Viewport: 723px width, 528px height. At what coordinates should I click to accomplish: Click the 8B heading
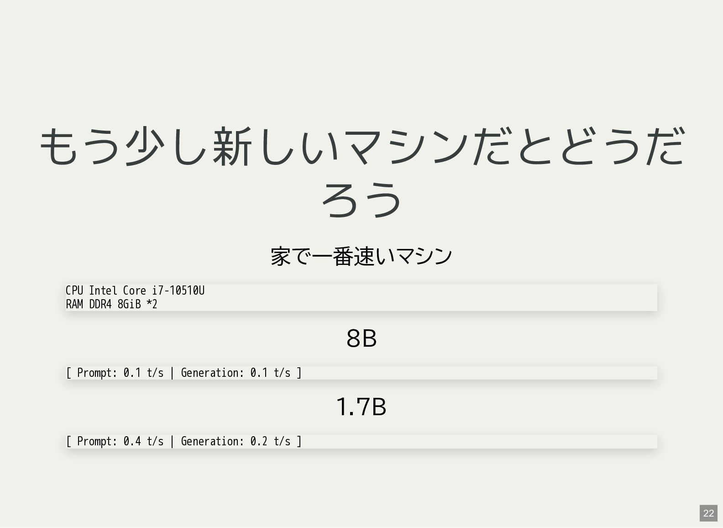point(361,338)
